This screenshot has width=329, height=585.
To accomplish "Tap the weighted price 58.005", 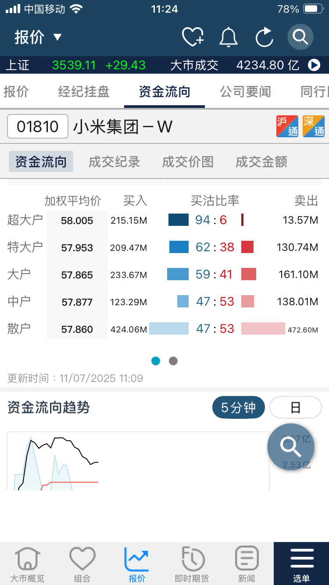I will pos(77,221).
